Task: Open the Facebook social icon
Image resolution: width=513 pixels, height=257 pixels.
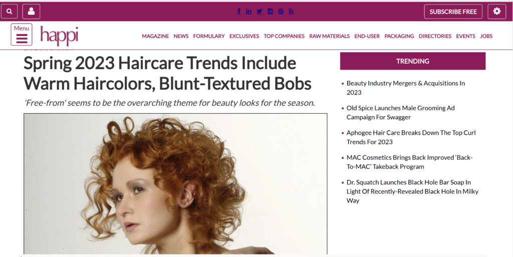Action: click(x=239, y=12)
